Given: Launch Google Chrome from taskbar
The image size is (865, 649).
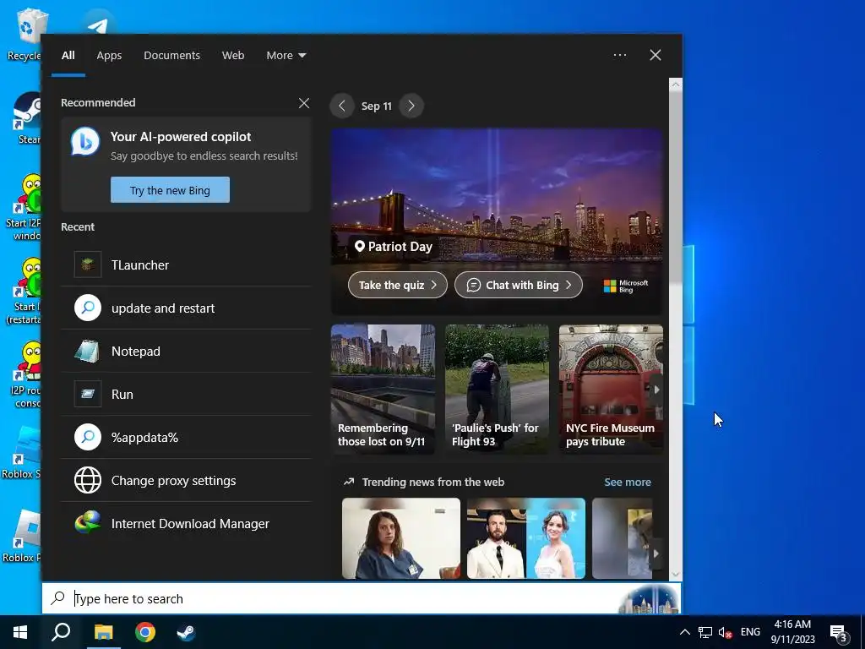Looking at the screenshot, I should 145,632.
